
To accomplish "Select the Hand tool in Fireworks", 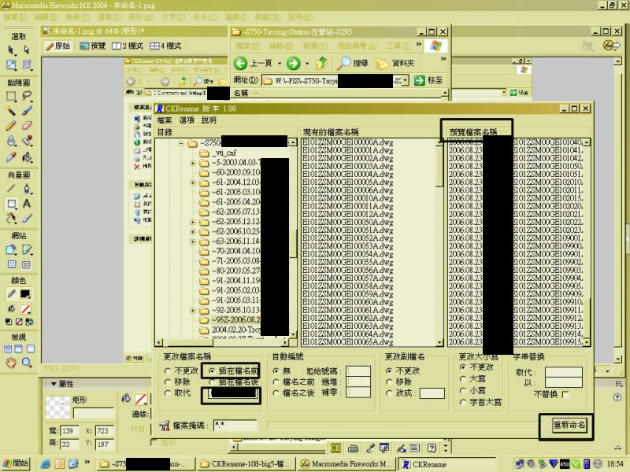I will [x=11, y=363].
